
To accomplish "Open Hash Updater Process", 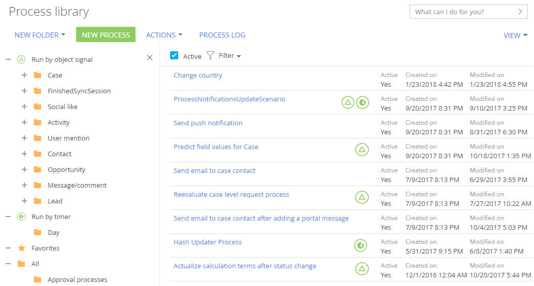I will click(208, 242).
